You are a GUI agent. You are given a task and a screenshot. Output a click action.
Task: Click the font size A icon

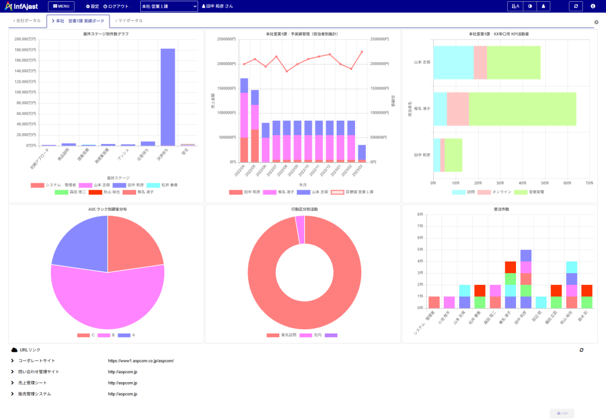[514, 6]
